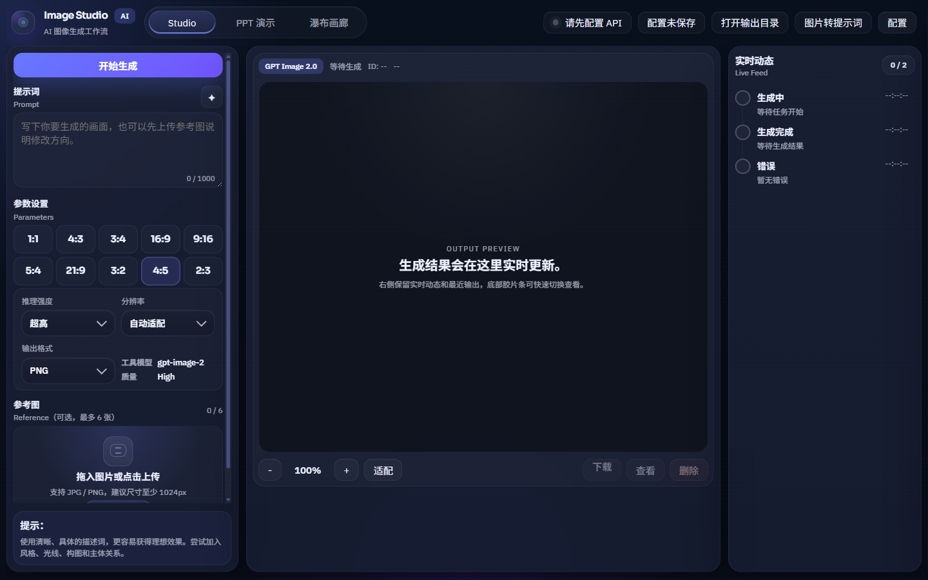
Task: Click the 错误 status circle
Action: tap(742, 166)
